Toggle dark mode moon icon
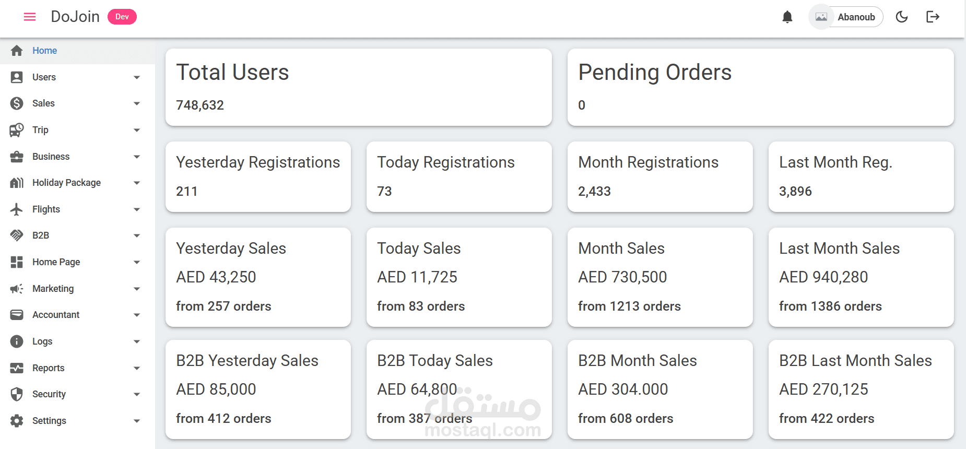 [x=902, y=17]
